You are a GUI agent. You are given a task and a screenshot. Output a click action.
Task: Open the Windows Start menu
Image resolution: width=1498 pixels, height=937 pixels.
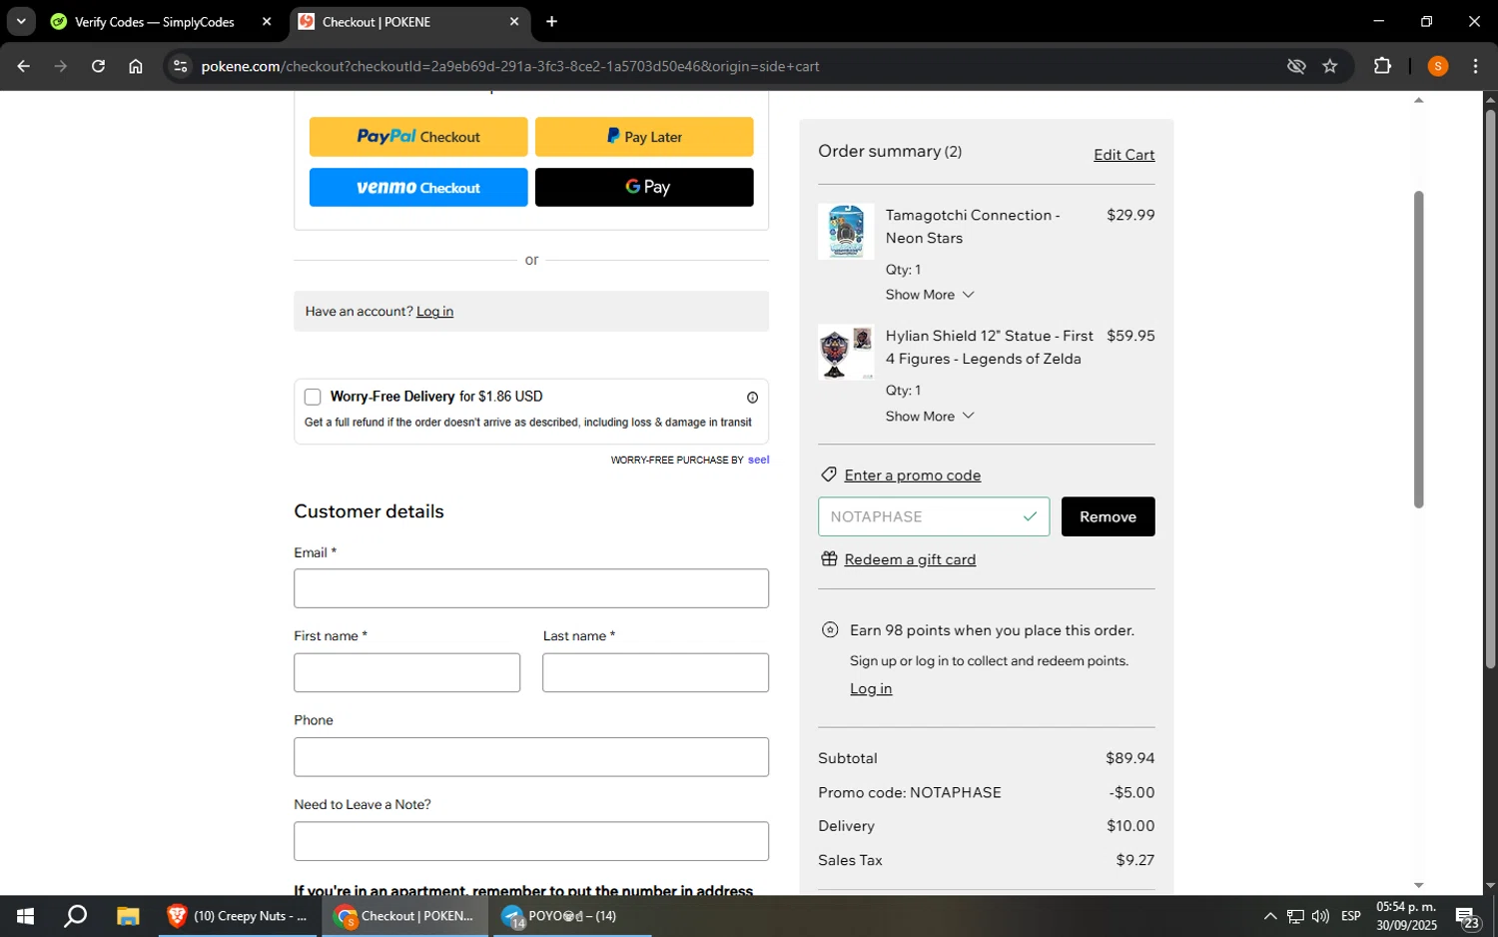click(x=25, y=916)
